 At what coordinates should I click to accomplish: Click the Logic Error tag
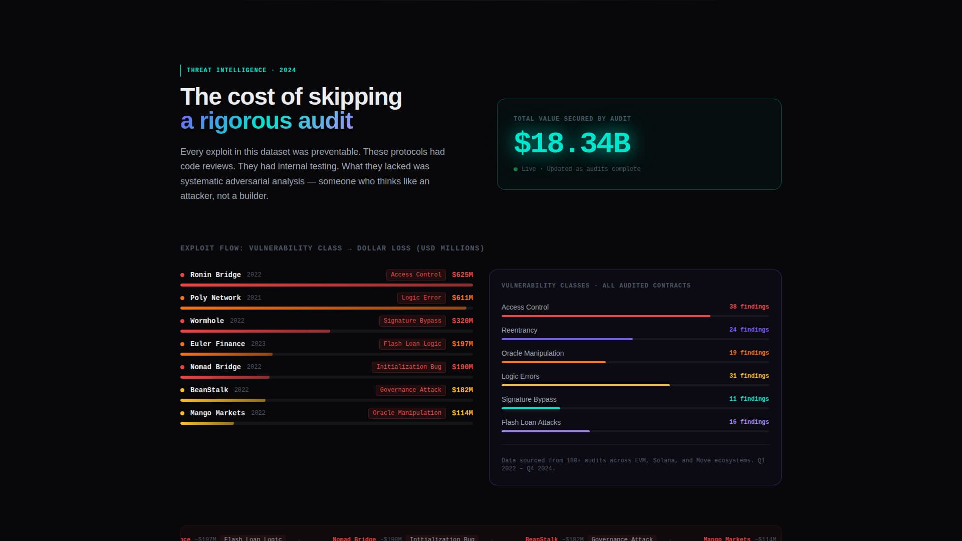coord(421,298)
